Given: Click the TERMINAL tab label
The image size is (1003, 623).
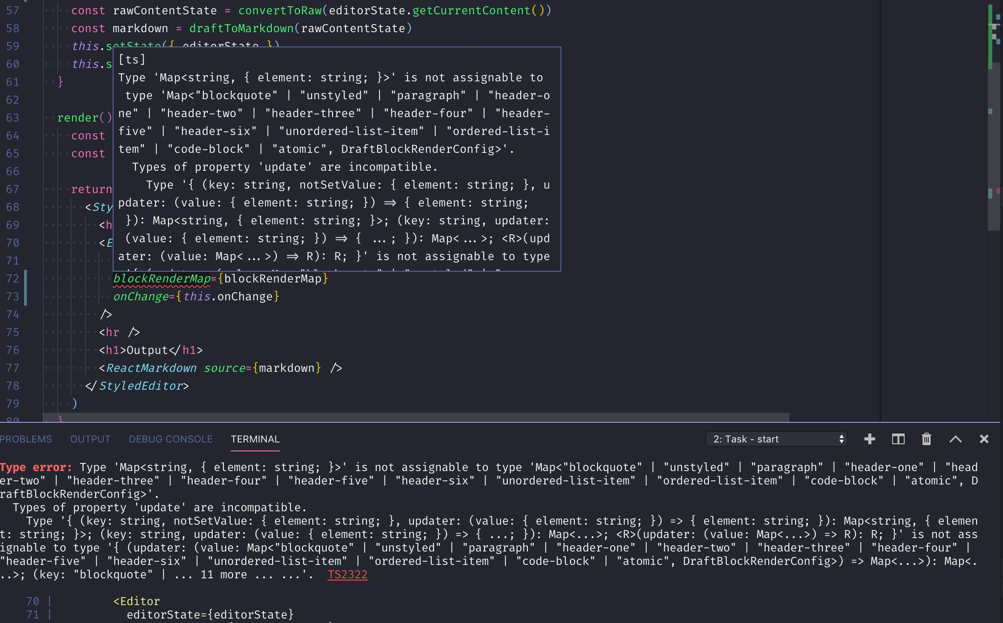Looking at the screenshot, I should pos(255,439).
